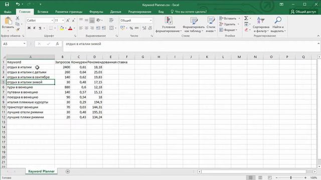The height and width of the screenshot is (180, 321).
Task: Click the fill color bucket icon
Action: coord(62,28)
